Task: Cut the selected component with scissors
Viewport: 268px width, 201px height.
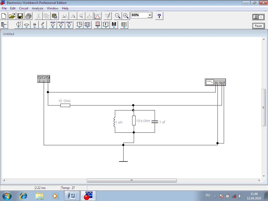Action: click(x=39, y=16)
